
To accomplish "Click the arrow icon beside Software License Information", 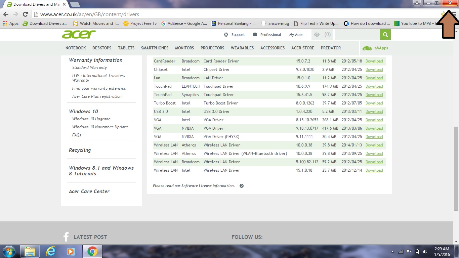I will (242, 186).
